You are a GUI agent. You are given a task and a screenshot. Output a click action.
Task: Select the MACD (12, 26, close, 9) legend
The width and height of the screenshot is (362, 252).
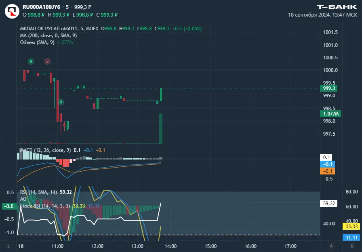45,150
